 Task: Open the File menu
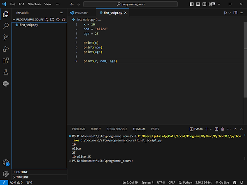coord(13,4)
